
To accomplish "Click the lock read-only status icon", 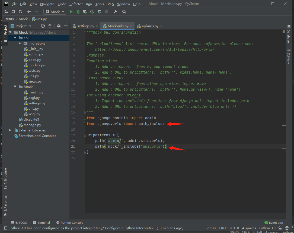I will click(280, 228).
